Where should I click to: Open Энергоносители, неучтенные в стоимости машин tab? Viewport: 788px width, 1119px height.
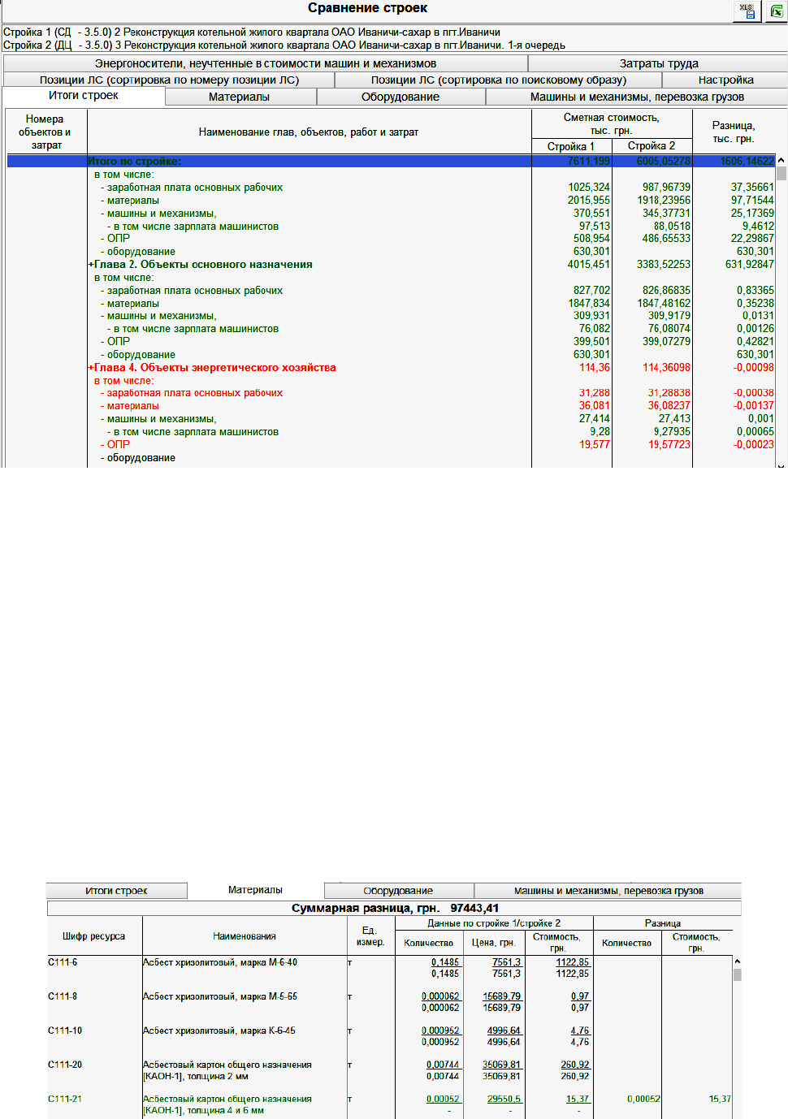click(266, 63)
